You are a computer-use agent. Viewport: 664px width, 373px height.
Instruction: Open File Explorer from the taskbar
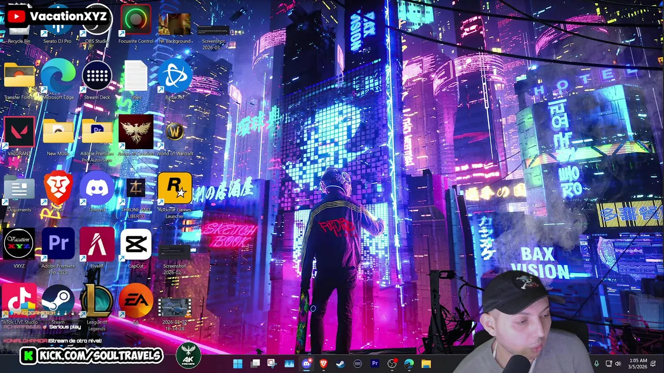(426, 364)
